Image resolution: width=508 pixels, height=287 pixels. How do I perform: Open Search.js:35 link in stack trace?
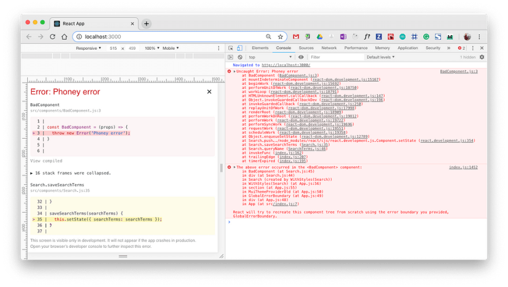point(315,144)
